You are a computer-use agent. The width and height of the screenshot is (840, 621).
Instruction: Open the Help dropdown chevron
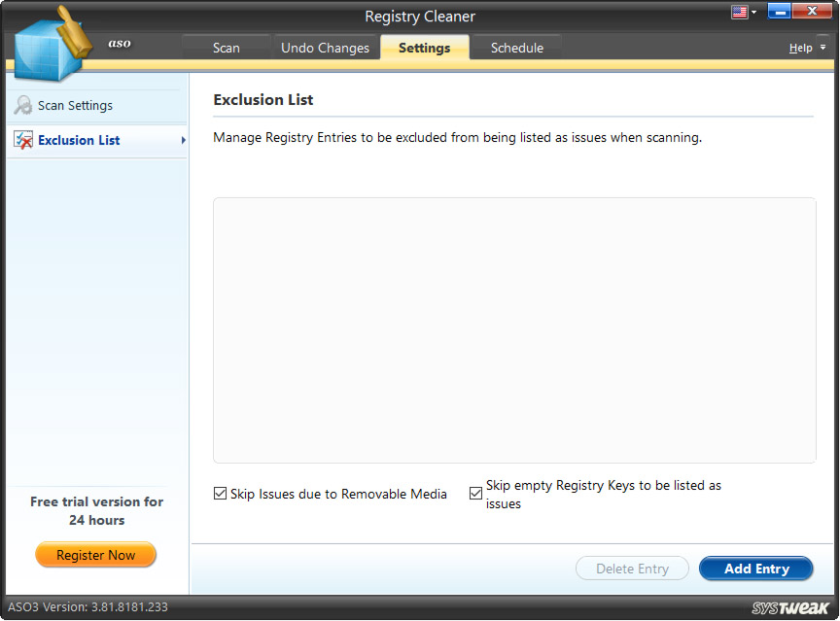pyautogui.click(x=822, y=47)
